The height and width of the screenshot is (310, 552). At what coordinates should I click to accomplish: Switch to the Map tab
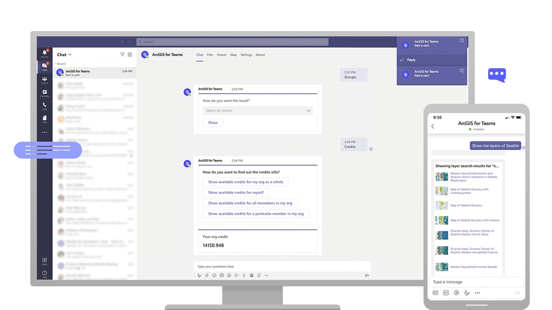234,55
